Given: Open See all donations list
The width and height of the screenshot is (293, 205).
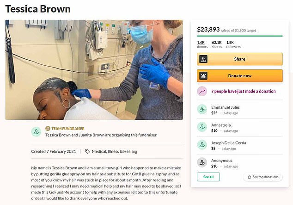Looking at the screenshot, I should (x=208, y=177).
